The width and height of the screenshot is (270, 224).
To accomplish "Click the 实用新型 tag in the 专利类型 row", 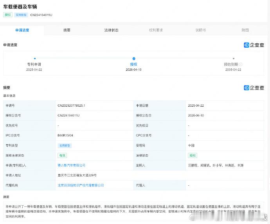I will pyautogui.click(x=65, y=145).
